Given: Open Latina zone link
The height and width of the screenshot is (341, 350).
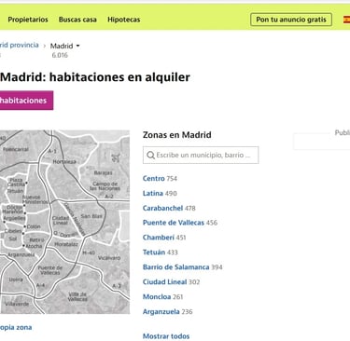Looking at the screenshot, I should [153, 193].
